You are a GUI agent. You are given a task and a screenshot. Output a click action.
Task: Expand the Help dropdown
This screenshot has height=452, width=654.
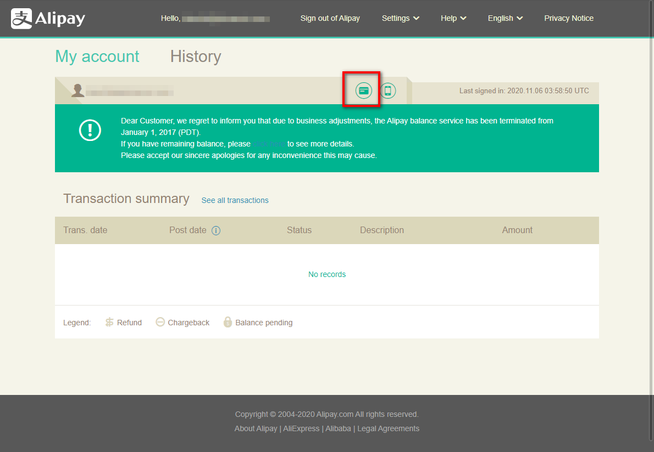click(453, 18)
